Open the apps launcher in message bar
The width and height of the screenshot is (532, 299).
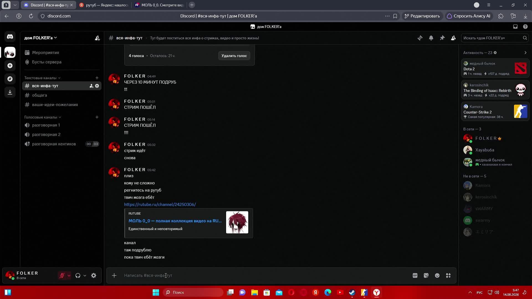tap(448, 275)
